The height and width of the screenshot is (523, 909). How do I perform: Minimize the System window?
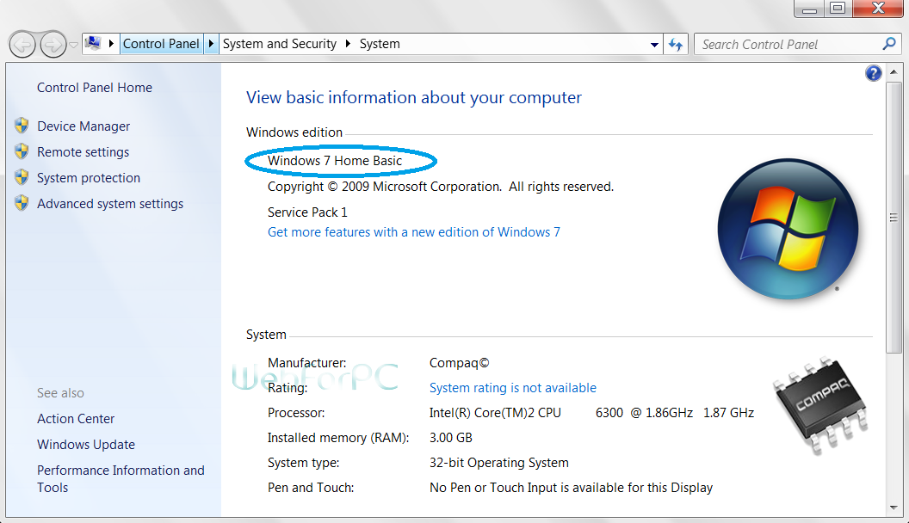click(x=809, y=9)
